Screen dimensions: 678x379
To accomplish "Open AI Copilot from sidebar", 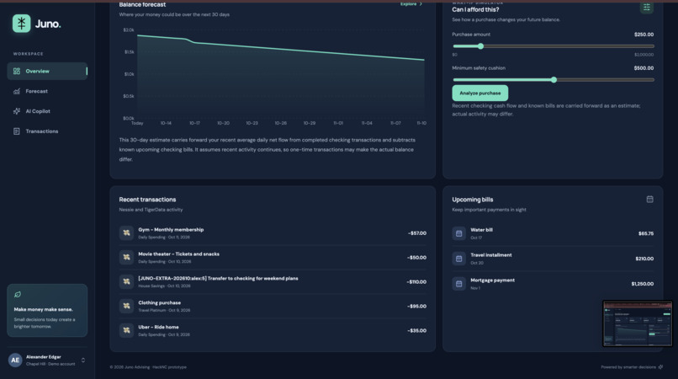I will 47,111.
